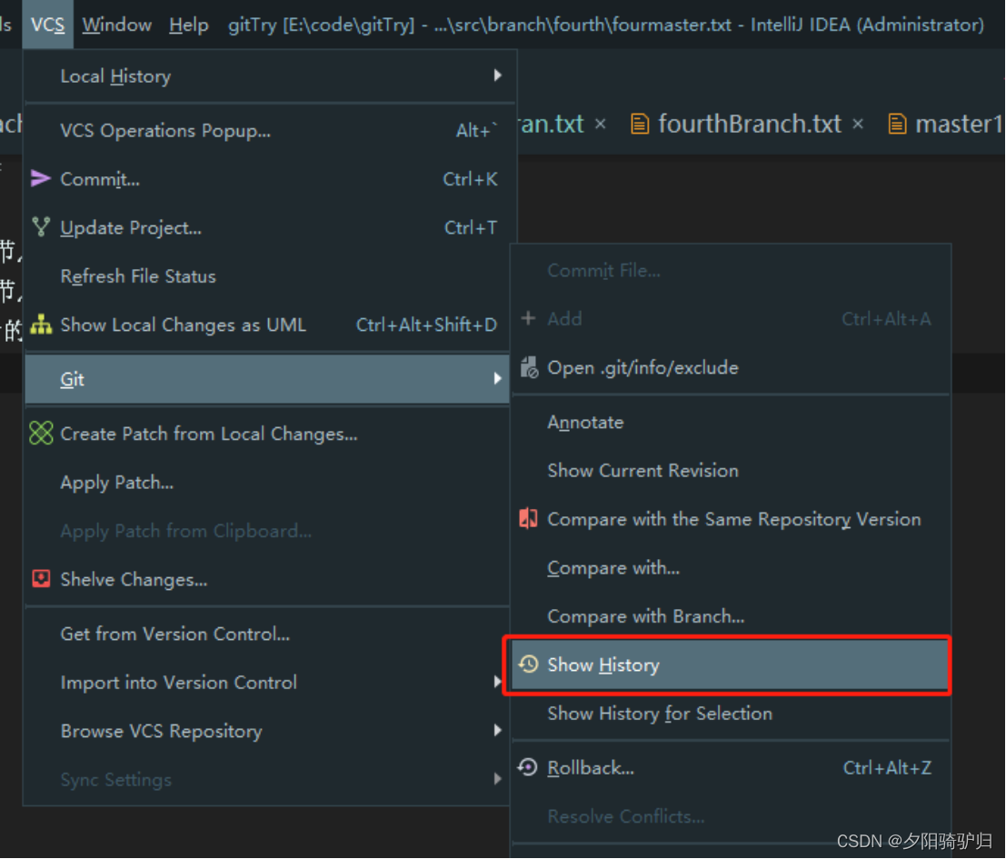
Task: Select Add in Git submenu
Action: [x=731, y=319]
